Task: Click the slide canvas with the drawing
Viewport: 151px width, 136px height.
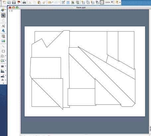Action: [85, 71]
